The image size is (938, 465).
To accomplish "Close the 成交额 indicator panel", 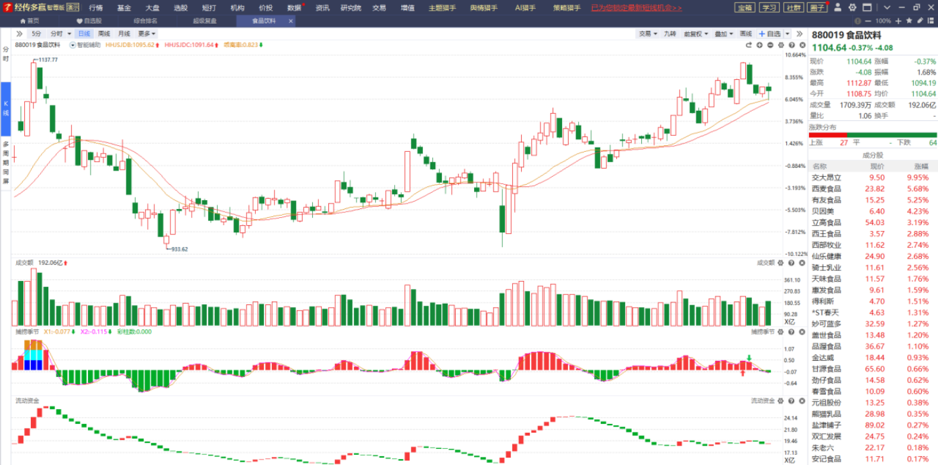I will (x=801, y=263).
